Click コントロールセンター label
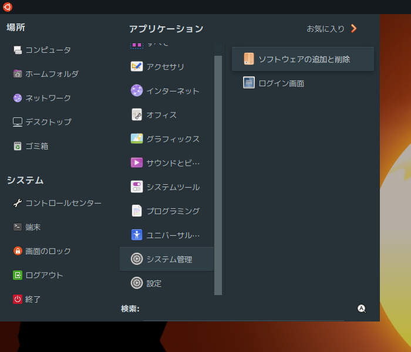Image resolution: width=411 pixels, height=352 pixels. [63, 203]
